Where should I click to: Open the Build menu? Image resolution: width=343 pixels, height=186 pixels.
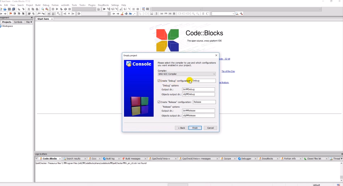click(38, 5)
